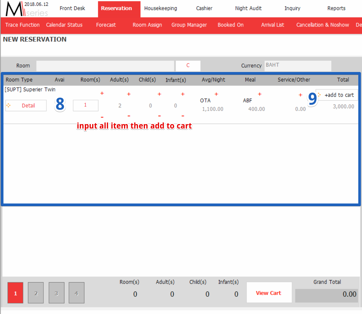
Task: Select the ABF meal code
Action: tap(247, 100)
